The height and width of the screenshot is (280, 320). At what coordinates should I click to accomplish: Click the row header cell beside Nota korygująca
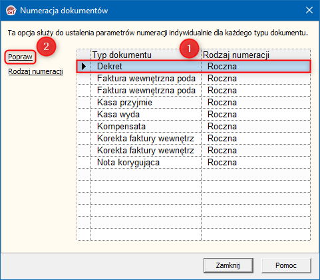tap(84, 162)
